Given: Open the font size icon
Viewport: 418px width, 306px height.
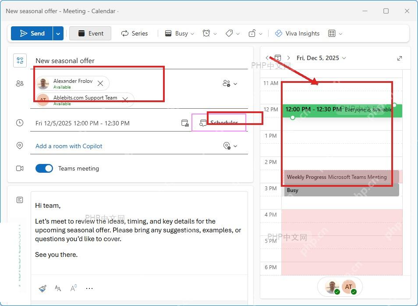Looking at the screenshot, I should pos(58,288).
